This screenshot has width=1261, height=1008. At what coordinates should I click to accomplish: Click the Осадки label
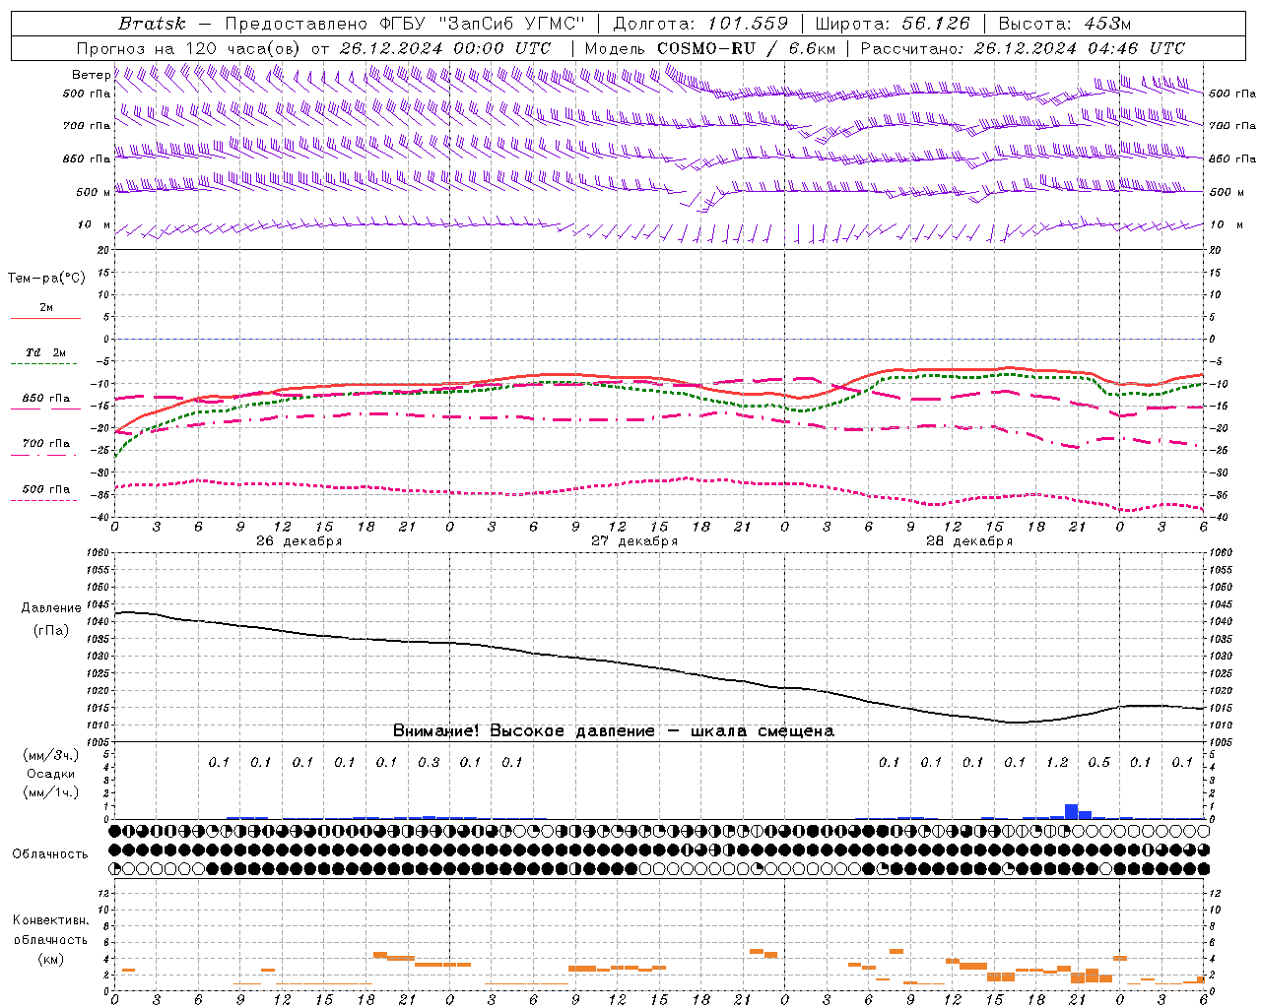pos(50,774)
